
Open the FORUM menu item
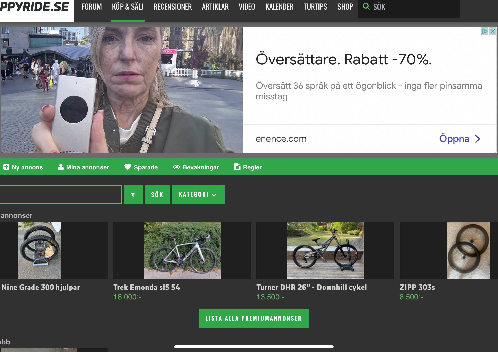pyautogui.click(x=92, y=7)
